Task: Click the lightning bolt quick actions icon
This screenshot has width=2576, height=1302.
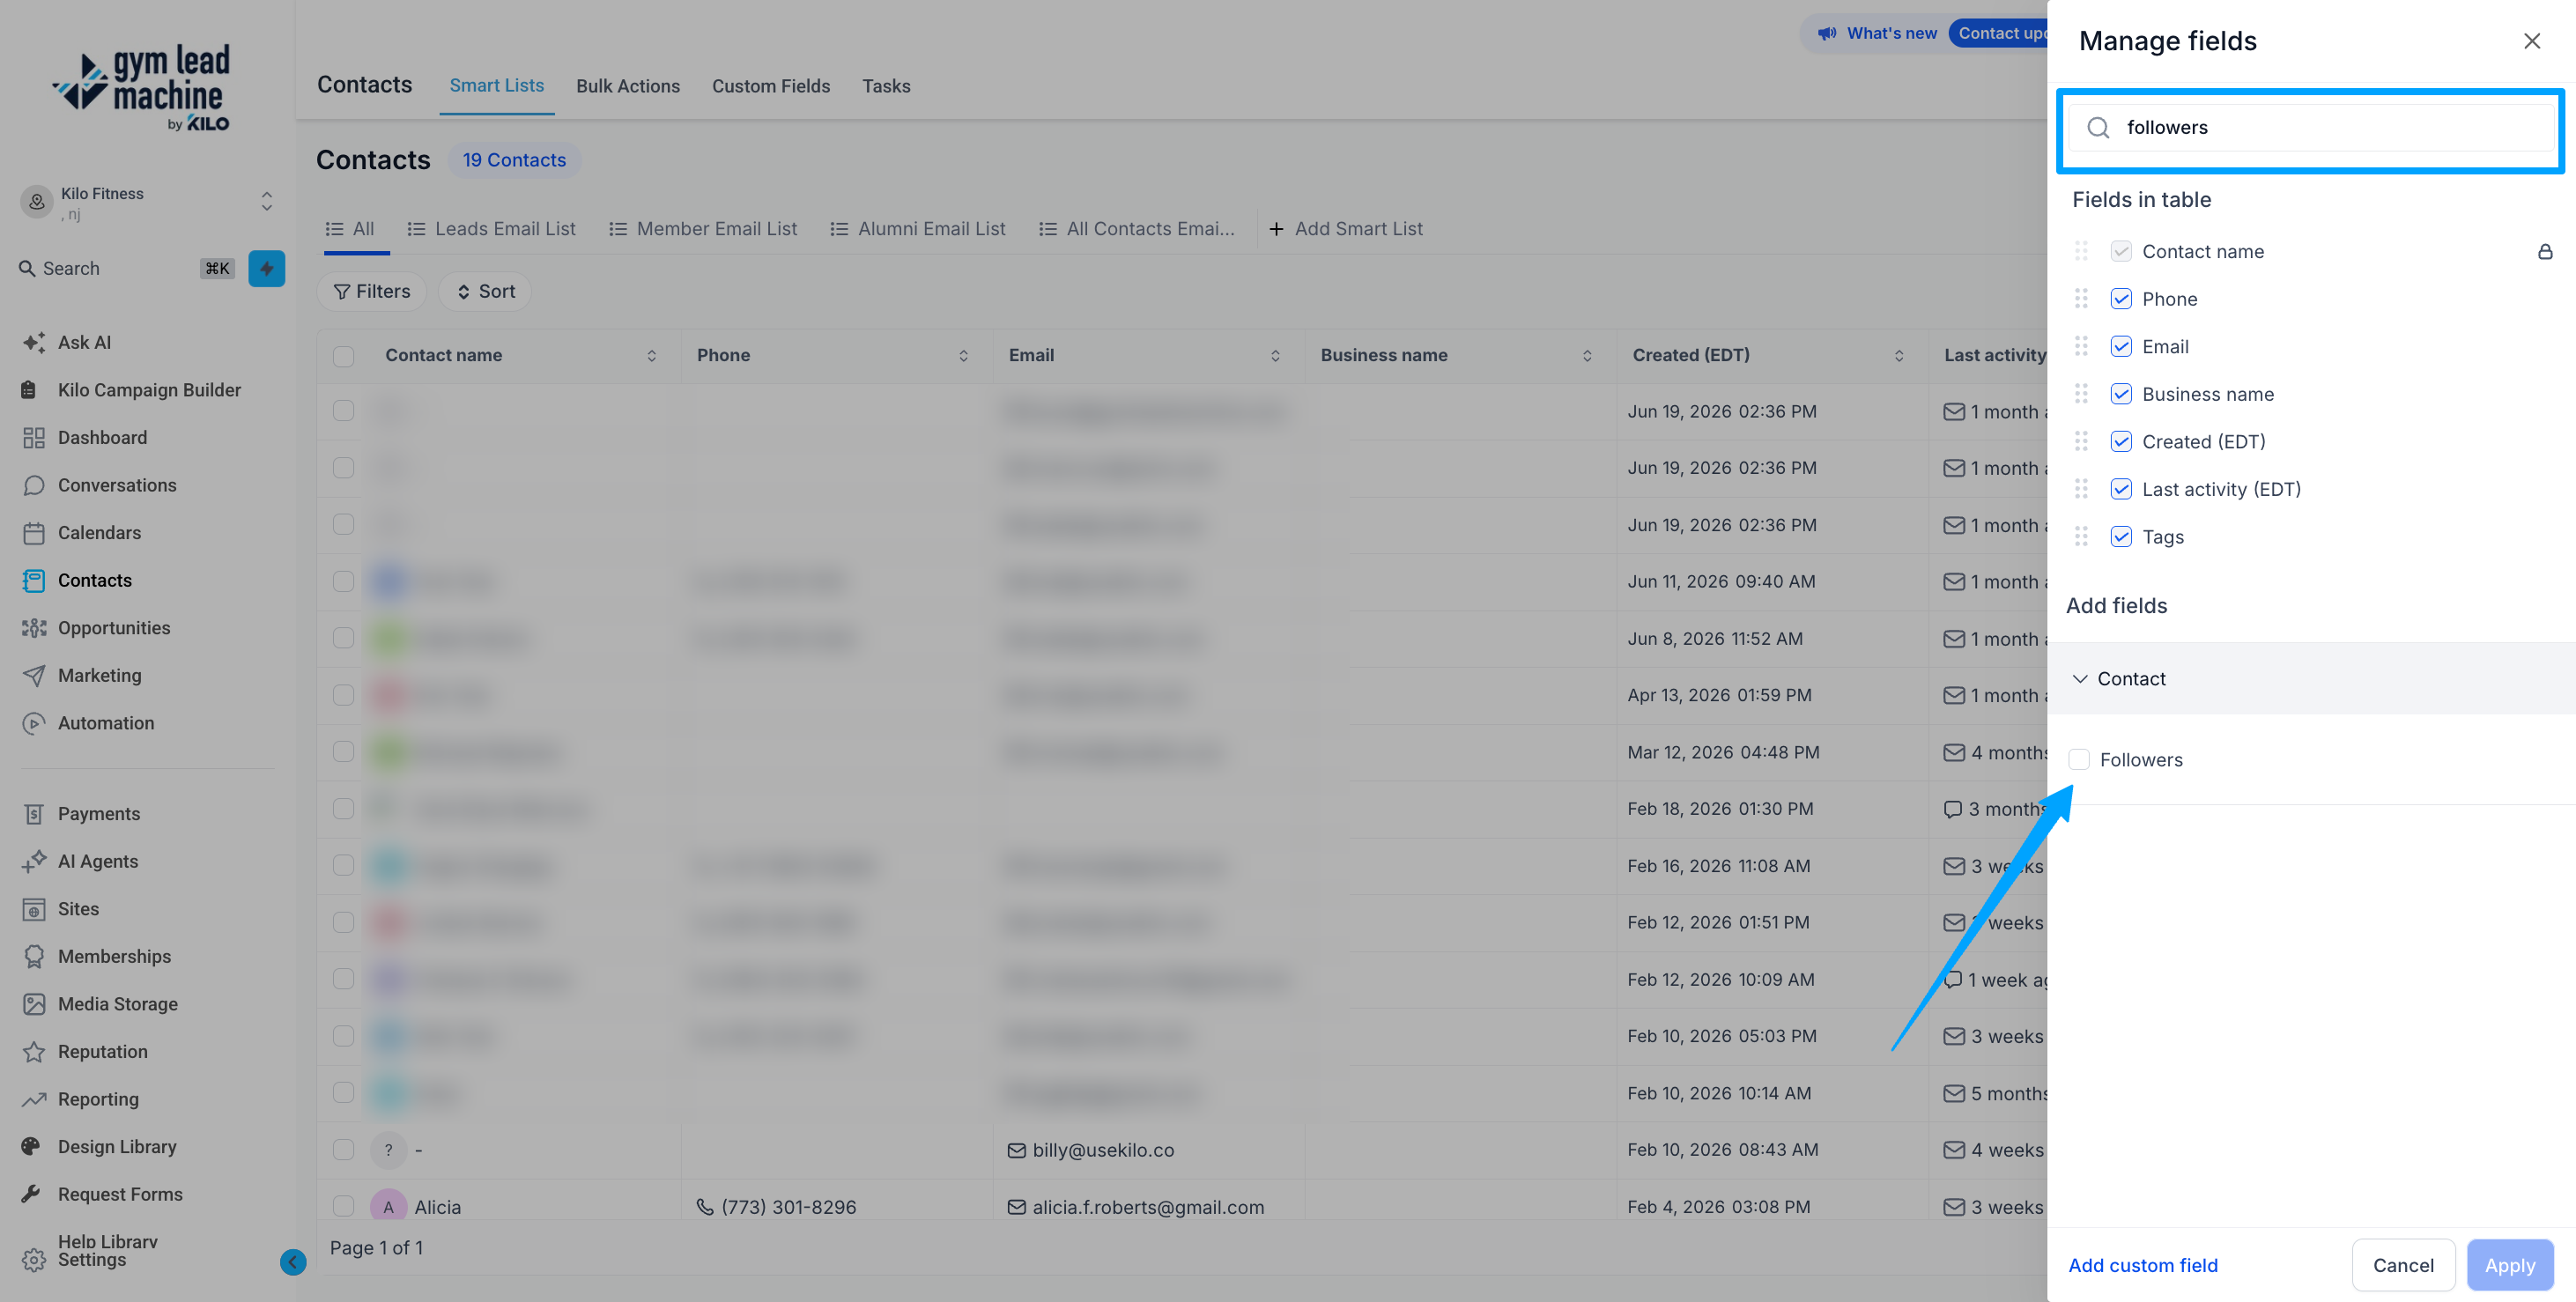Action: pyautogui.click(x=267, y=268)
